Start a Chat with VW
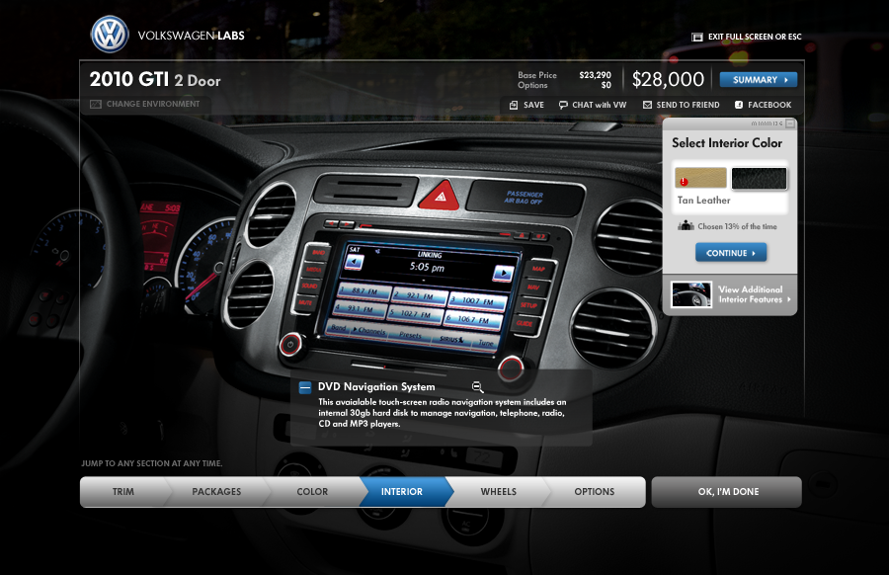This screenshot has height=575, width=889. coord(593,105)
